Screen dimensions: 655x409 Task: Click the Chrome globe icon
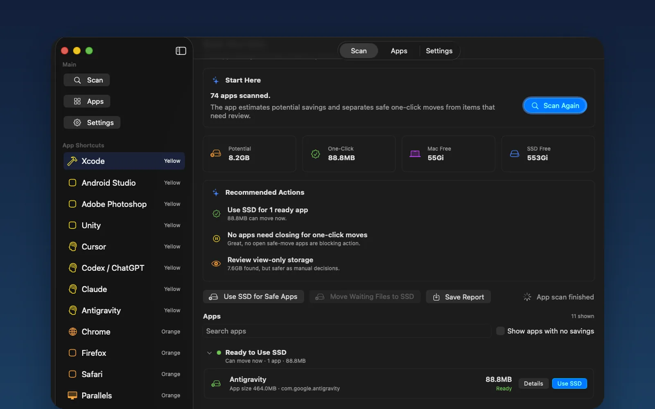pyautogui.click(x=72, y=332)
